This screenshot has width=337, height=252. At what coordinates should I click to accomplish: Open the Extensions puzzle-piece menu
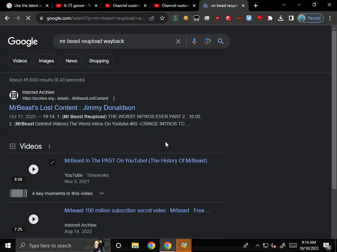(270, 18)
